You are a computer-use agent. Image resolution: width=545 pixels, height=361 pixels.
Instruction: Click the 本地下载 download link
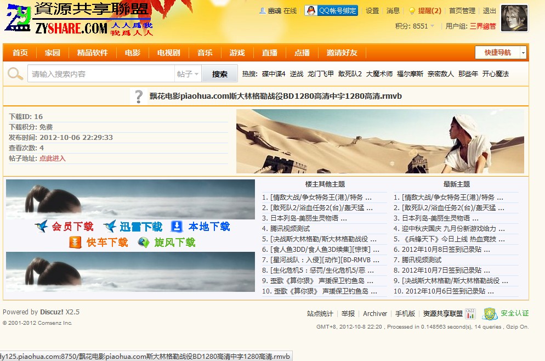(209, 227)
